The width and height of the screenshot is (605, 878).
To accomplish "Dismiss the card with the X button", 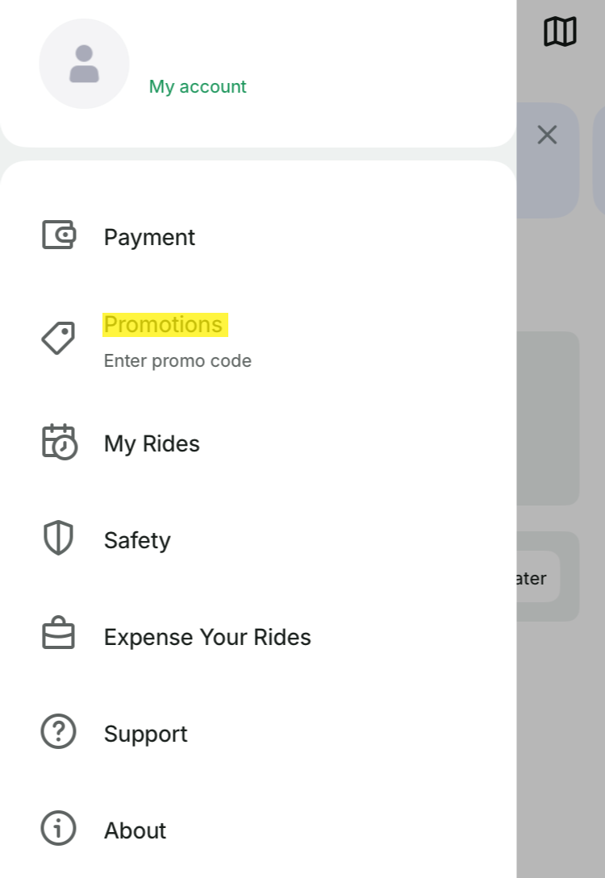I will (547, 135).
